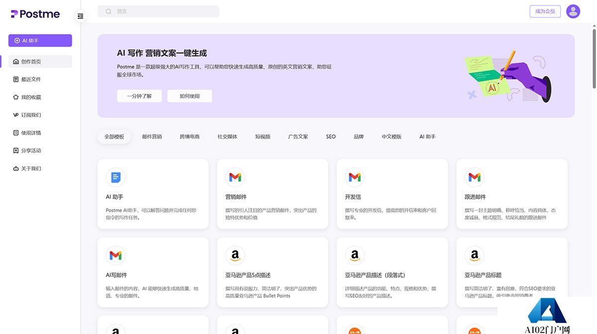
Task: Open the AI写邮件 template title
Action: pos(116,275)
